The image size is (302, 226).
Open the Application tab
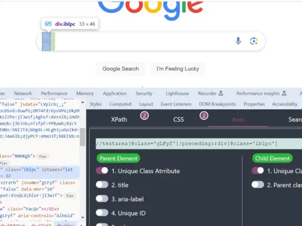114,94
